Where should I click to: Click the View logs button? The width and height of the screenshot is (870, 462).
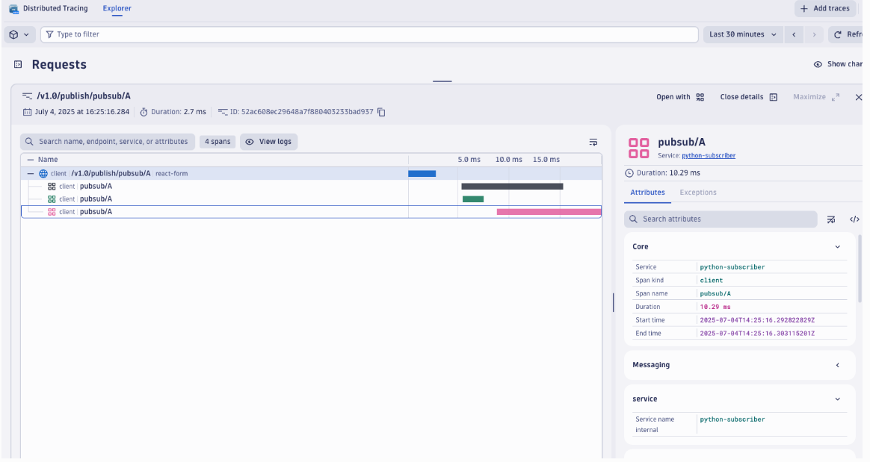point(268,141)
